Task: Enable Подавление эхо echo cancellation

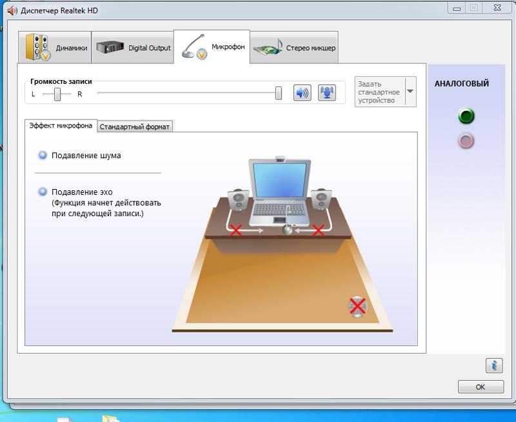Action: coord(43,192)
